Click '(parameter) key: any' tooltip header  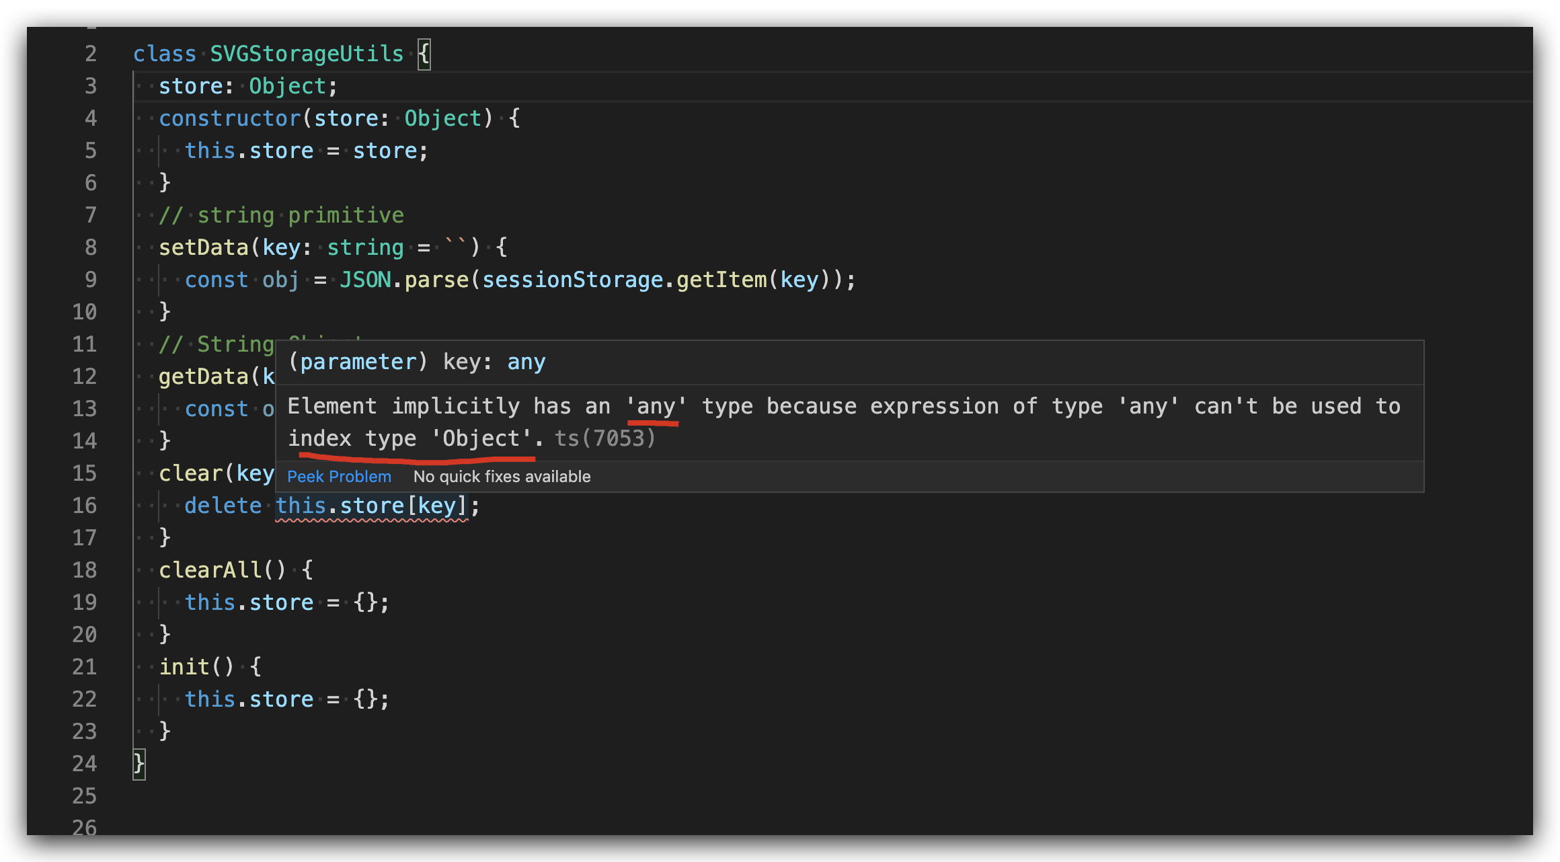pos(417,362)
